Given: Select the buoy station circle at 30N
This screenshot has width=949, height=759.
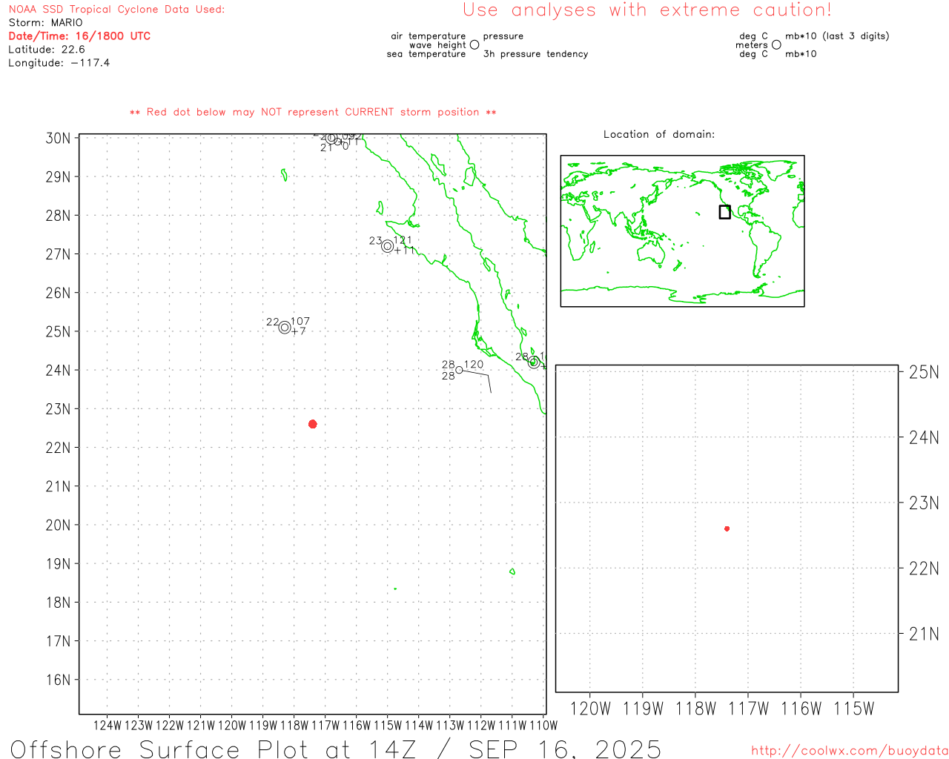Looking at the screenshot, I should [x=331, y=138].
